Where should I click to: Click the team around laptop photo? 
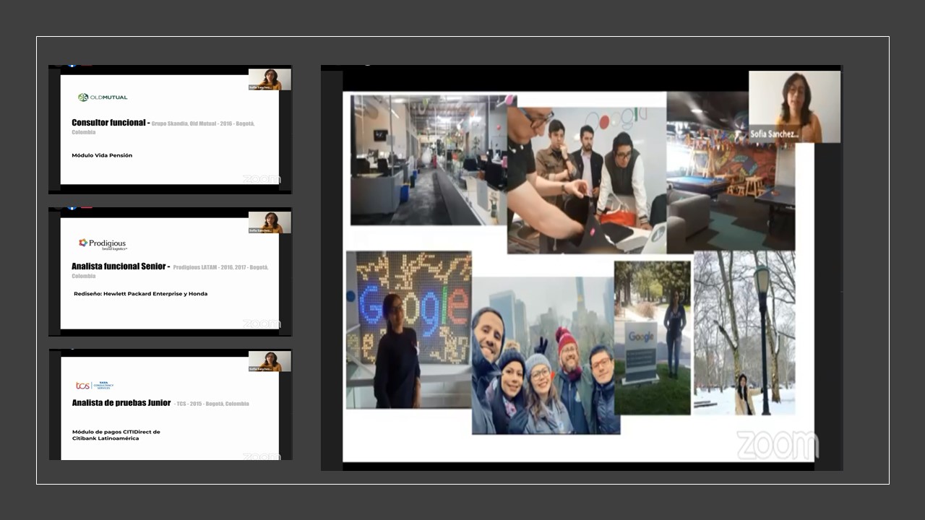coord(587,181)
